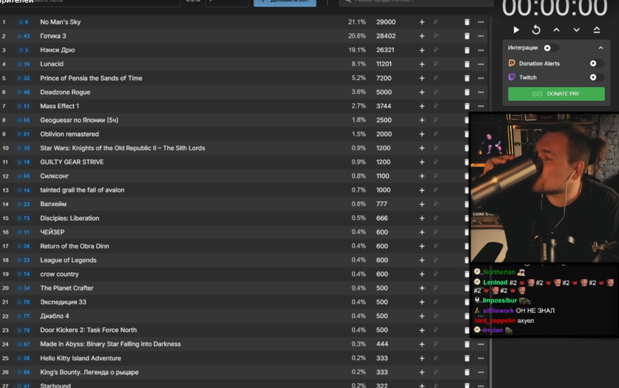
Task: Click the 00:00:00 timer display
Action: click(x=555, y=9)
